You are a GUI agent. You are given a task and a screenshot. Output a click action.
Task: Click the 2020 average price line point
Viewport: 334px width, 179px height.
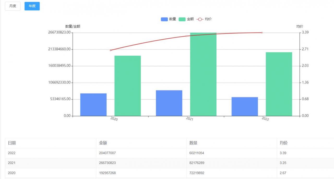click(x=110, y=50)
